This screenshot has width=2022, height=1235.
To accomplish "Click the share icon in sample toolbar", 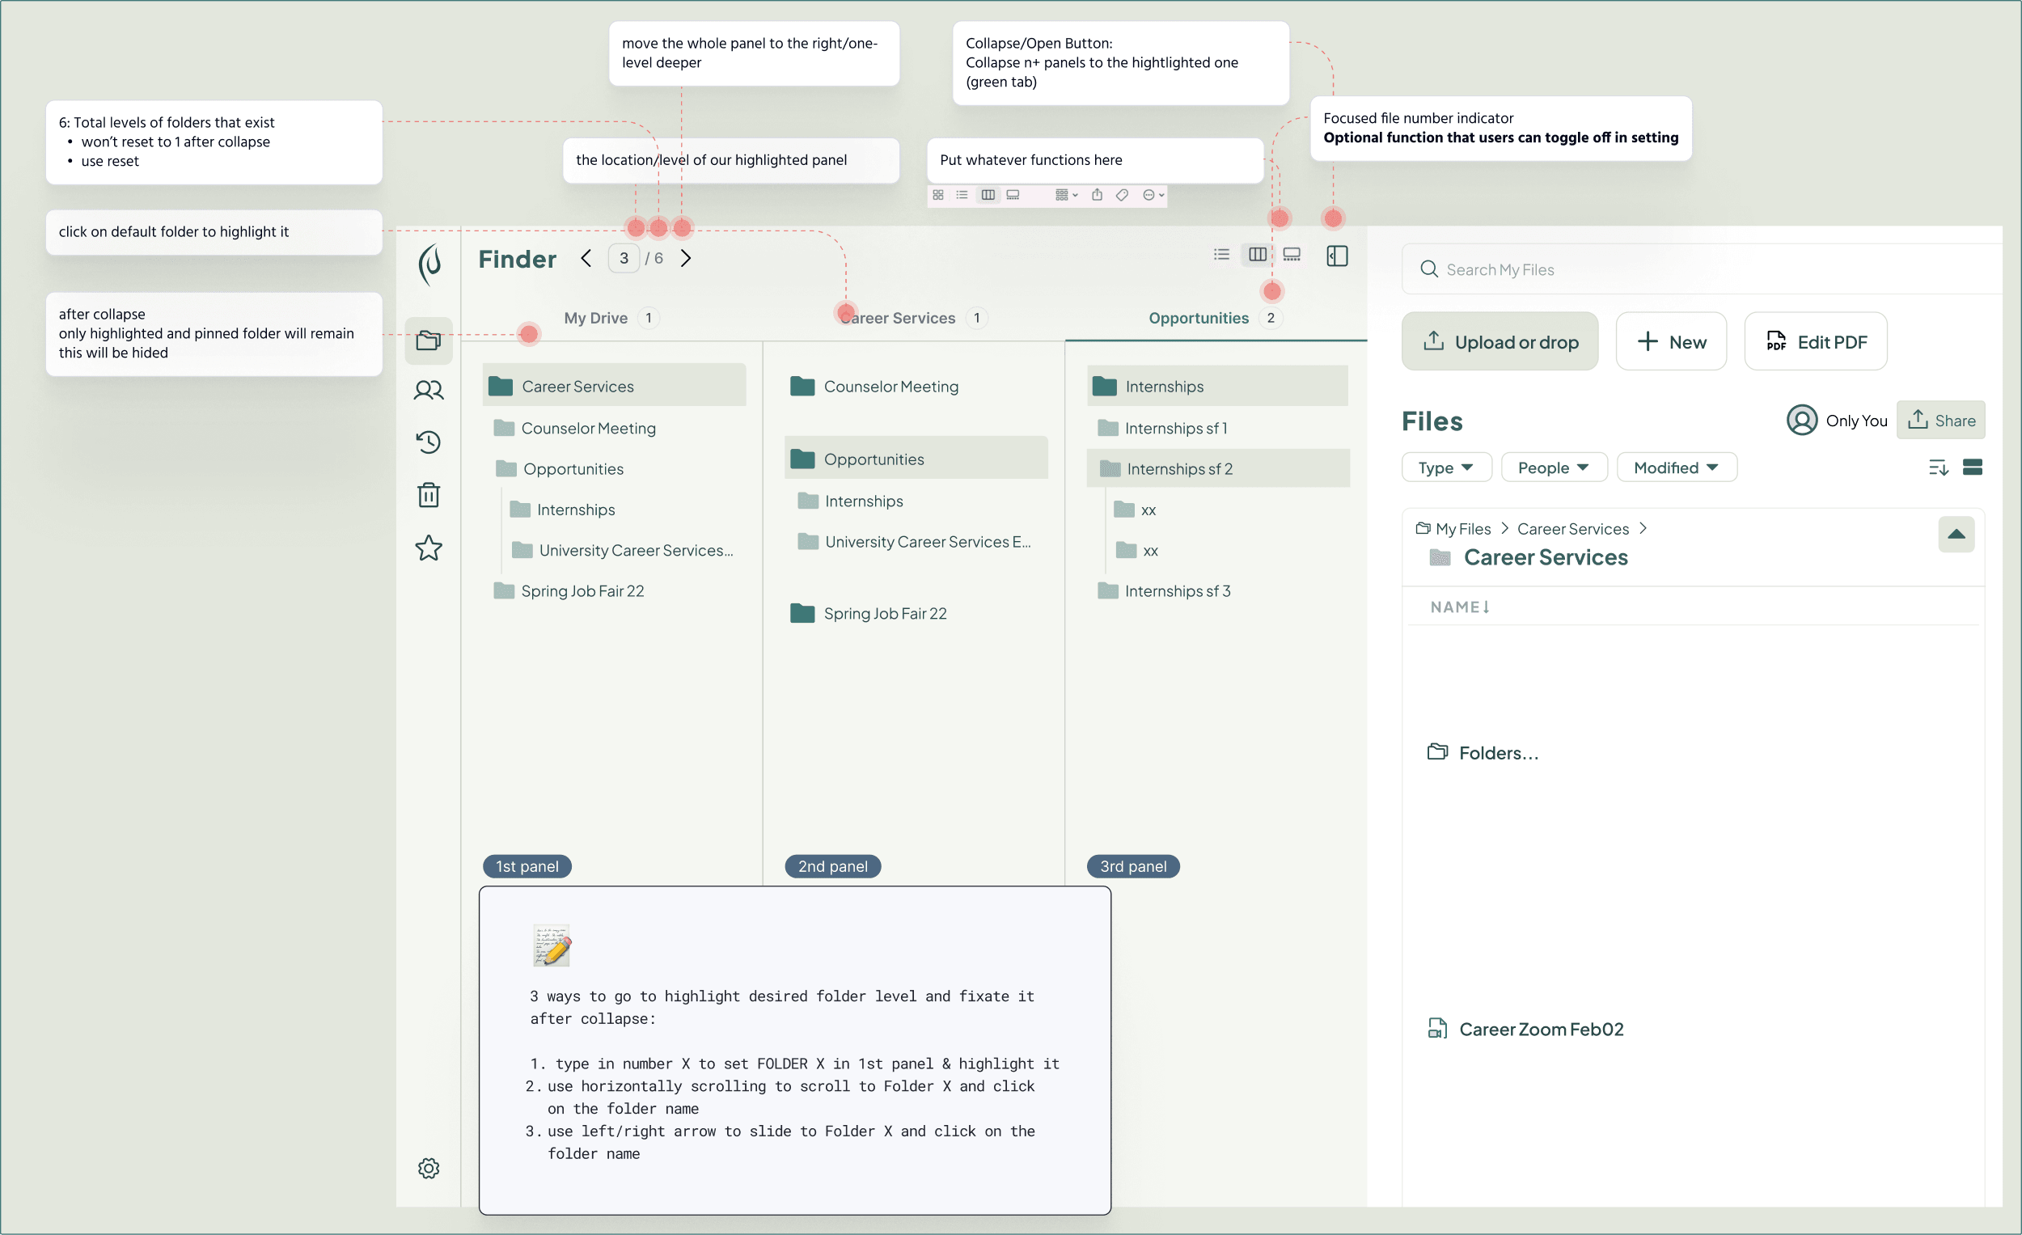I will coord(1098,194).
